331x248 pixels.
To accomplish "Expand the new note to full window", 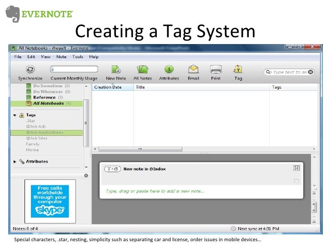I will coord(296,168).
